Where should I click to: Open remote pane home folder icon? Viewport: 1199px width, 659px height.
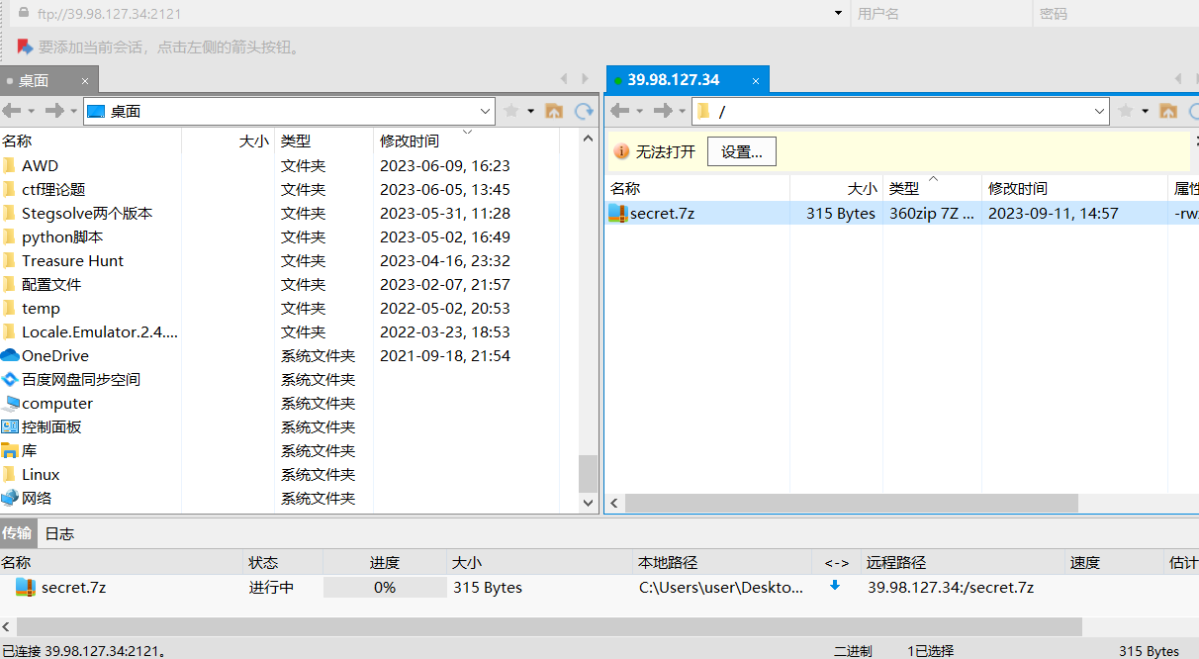click(1168, 111)
